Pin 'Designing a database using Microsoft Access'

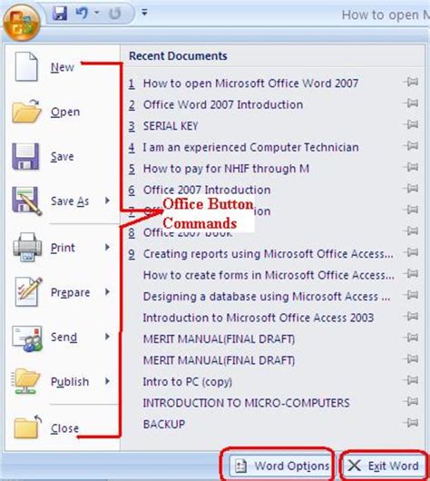tap(411, 295)
